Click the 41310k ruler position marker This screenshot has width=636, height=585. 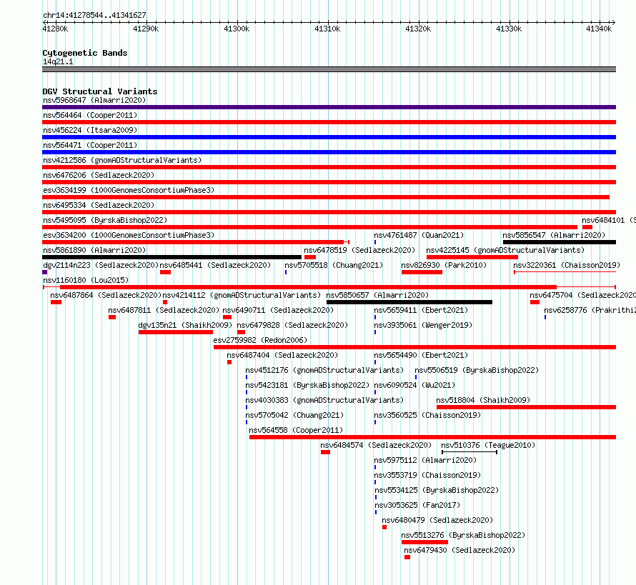(327, 29)
